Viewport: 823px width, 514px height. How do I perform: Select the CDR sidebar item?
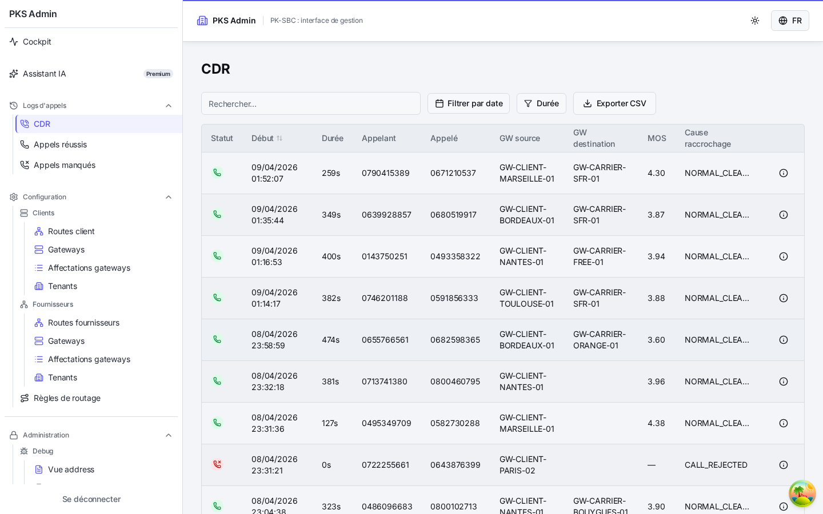98,124
